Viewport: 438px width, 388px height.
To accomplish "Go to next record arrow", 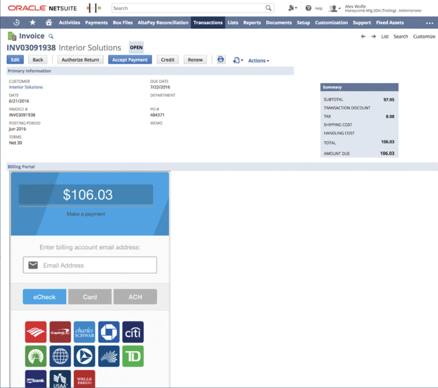I will click(x=373, y=37).
